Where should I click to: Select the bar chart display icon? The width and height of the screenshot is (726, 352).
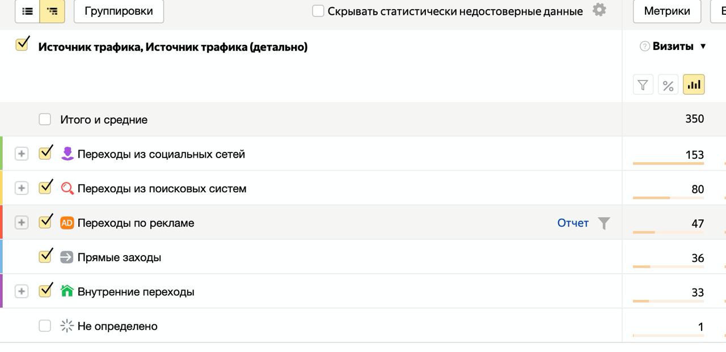pos(694,85)
